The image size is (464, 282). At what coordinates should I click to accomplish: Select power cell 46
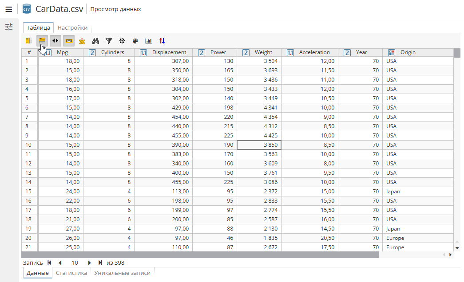click(215, 238)
